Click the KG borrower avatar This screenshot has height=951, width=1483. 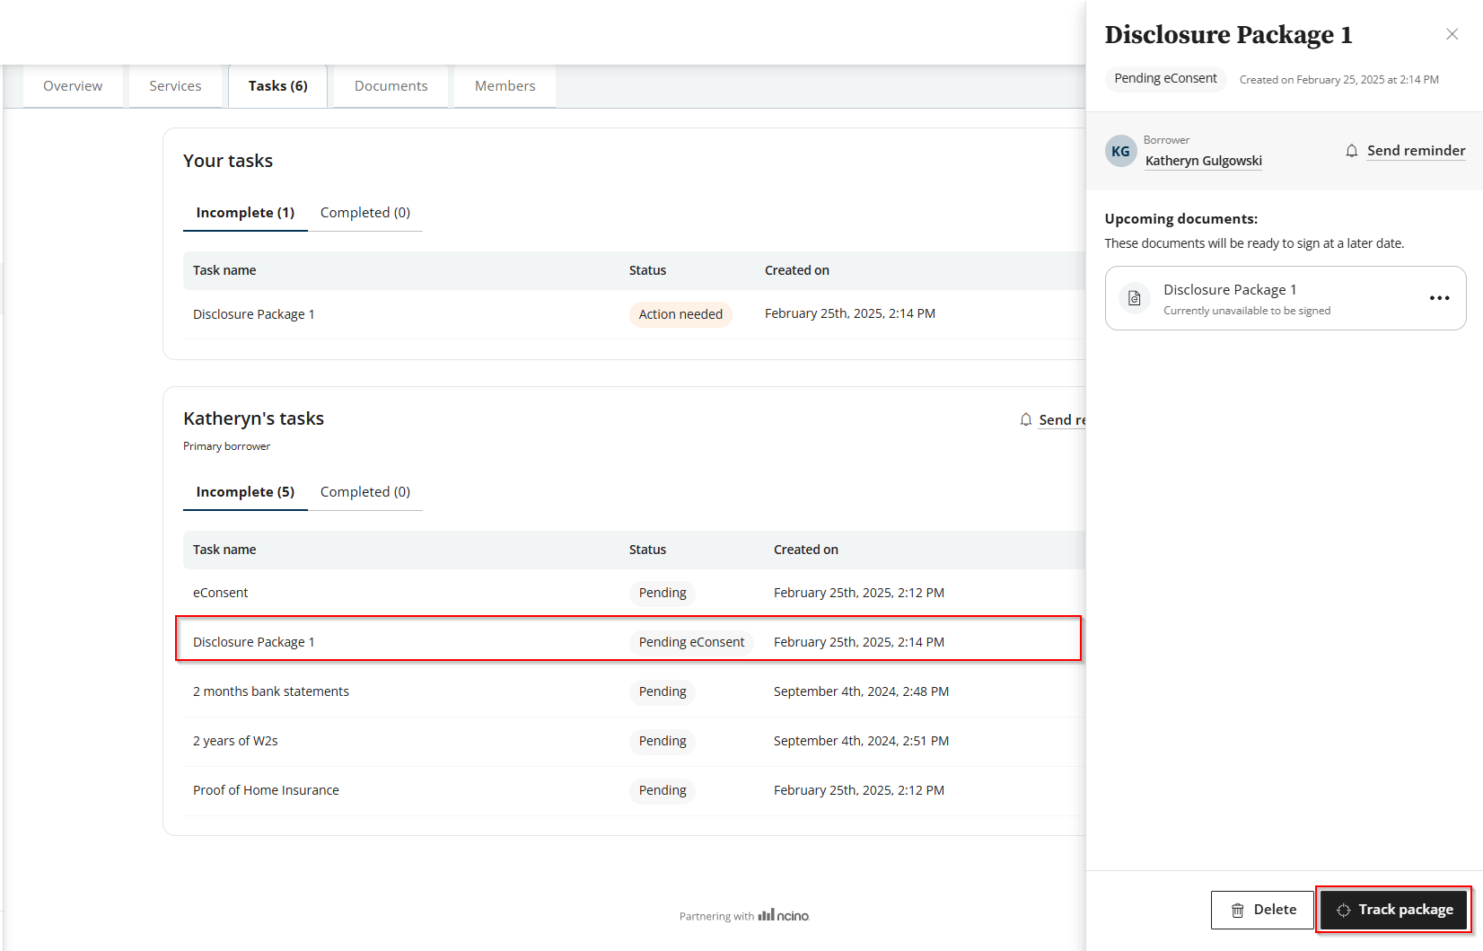1120,151
